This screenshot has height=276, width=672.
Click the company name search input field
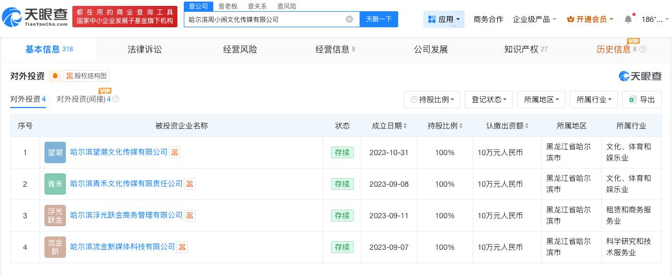[x=265, y=19]
